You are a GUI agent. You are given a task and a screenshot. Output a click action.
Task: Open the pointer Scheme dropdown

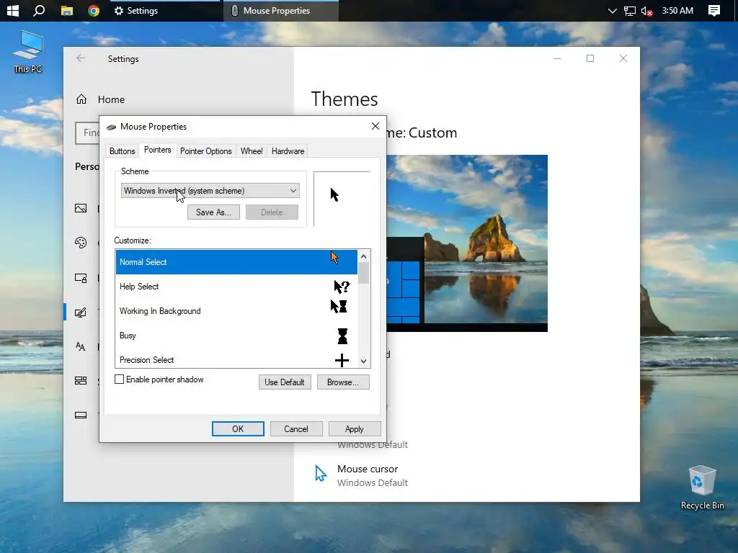coord(210,190)
